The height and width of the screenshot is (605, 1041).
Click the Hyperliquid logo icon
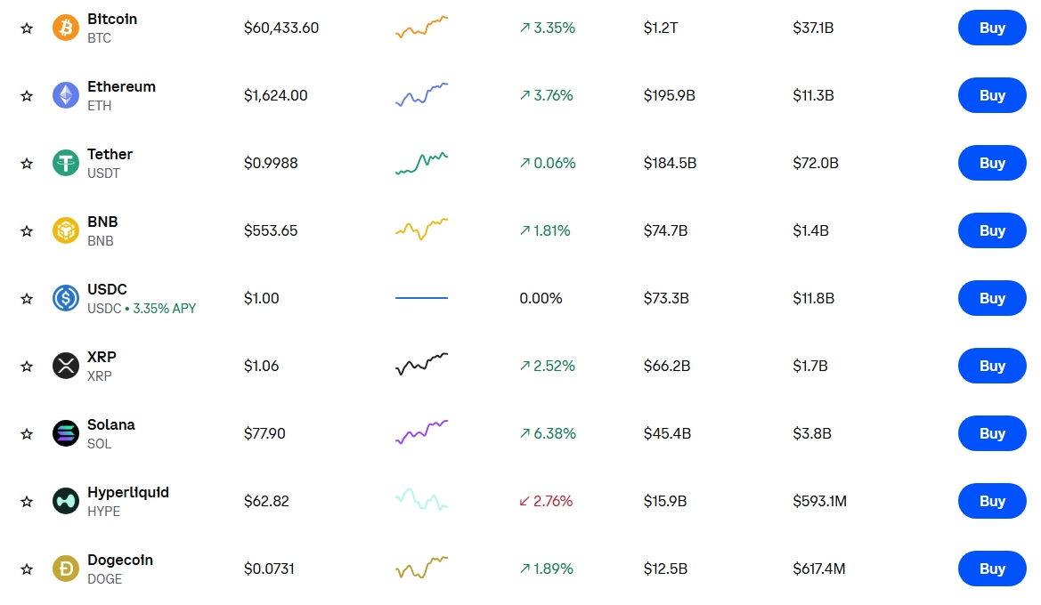click(x=66, y=502)
